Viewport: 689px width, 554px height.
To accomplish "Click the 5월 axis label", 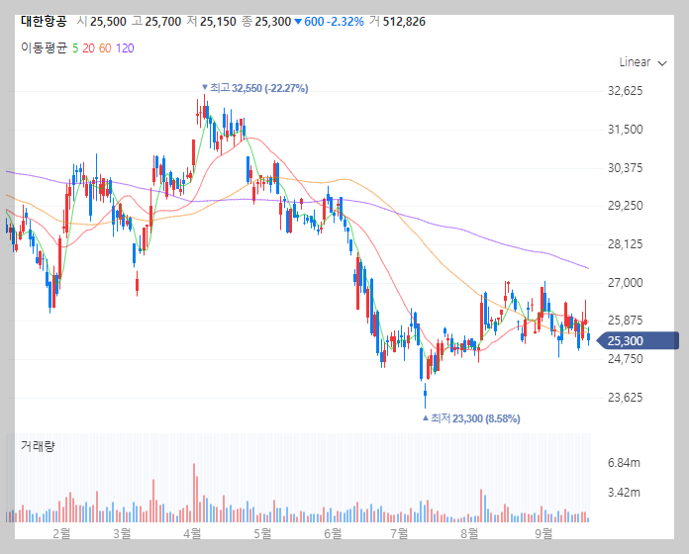I will tap(262, 533).
